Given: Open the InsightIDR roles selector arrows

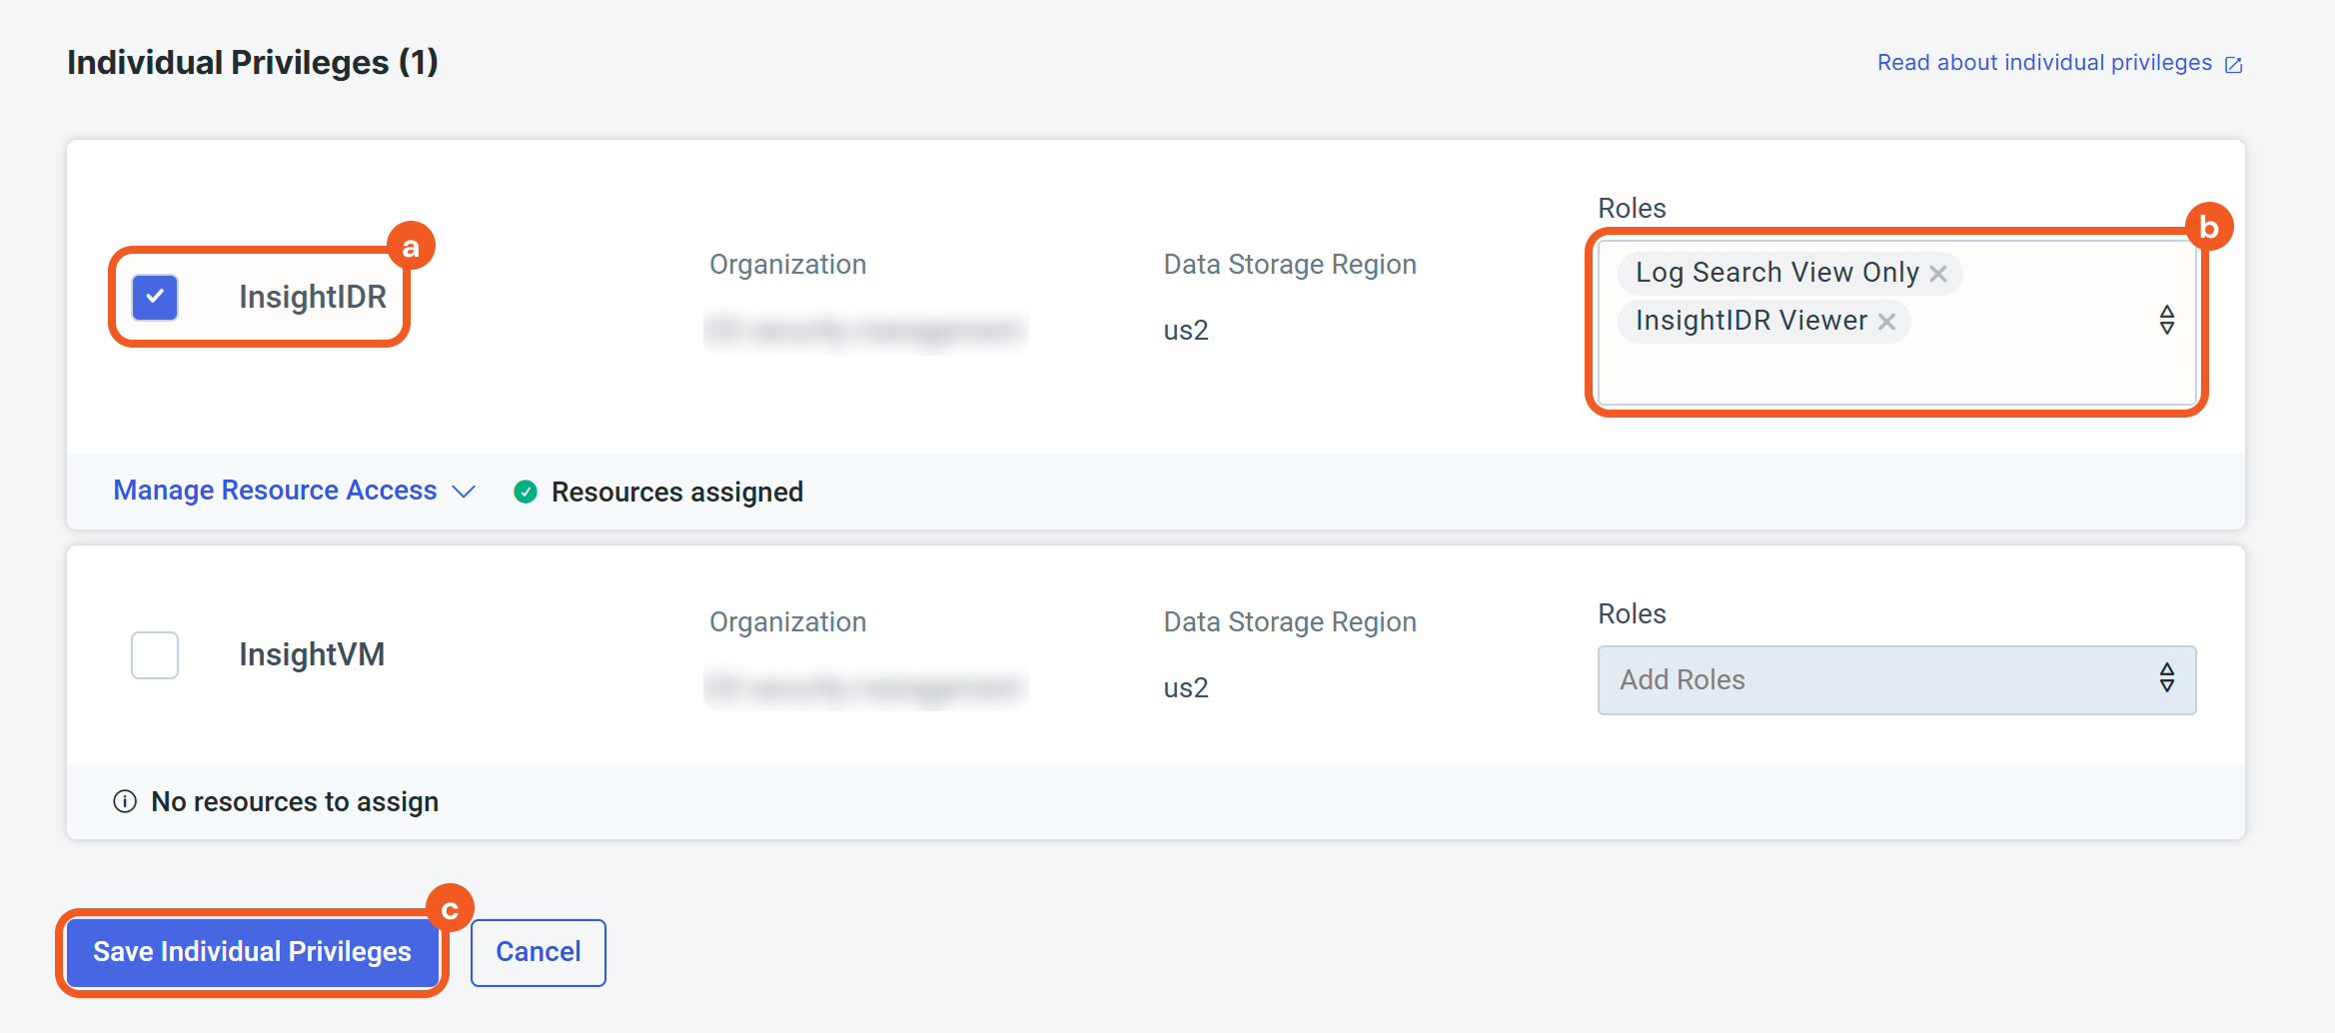Looking at the screenshot, I should coord(2166,320).
